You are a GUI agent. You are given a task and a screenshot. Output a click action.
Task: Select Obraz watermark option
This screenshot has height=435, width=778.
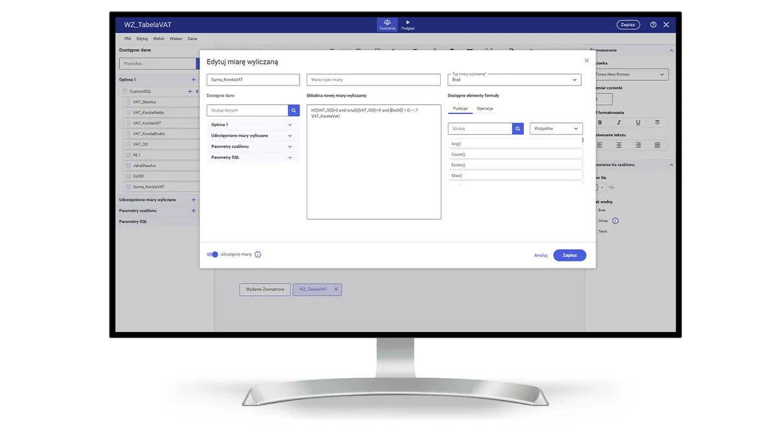(603, 221)
